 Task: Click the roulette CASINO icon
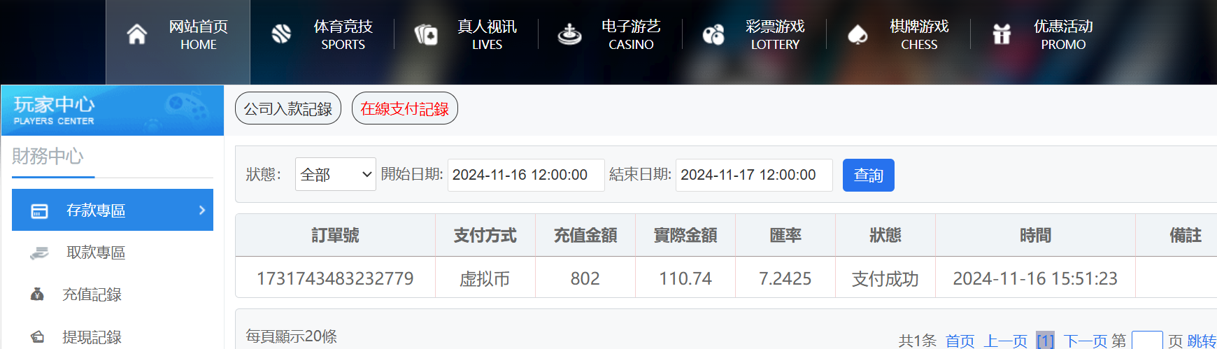[x=569, y=34]
